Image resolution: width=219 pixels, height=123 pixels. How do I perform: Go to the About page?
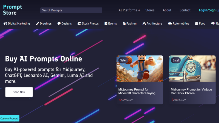click(167, 10)
